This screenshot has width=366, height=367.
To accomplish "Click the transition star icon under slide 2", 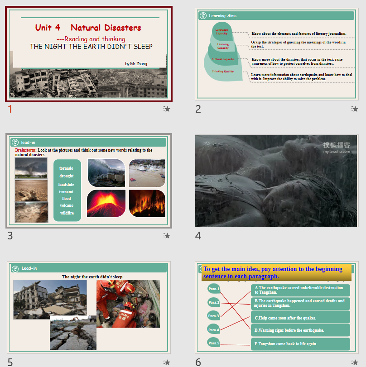I will pos(355,109).
